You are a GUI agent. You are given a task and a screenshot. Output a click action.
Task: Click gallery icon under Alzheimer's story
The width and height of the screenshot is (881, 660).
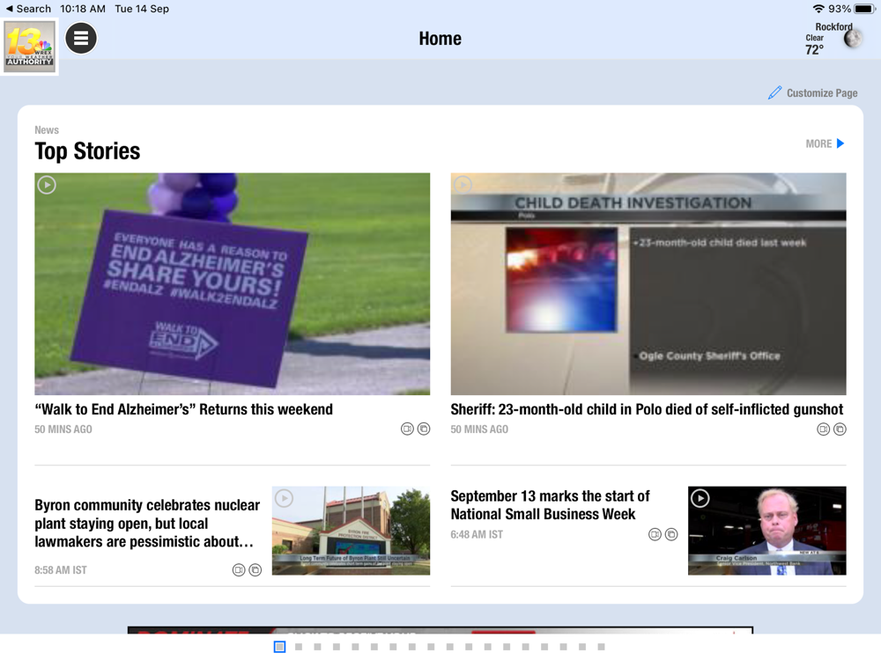pos(425,429)
